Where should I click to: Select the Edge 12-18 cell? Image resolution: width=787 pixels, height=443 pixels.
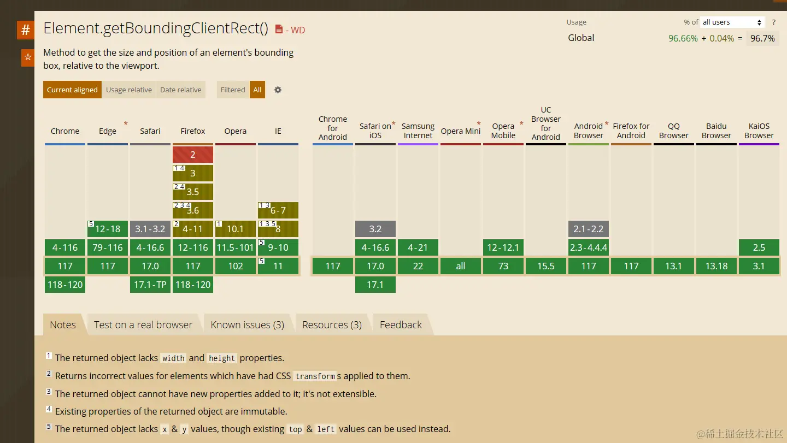pyautogui.click(x=108, y=229)
